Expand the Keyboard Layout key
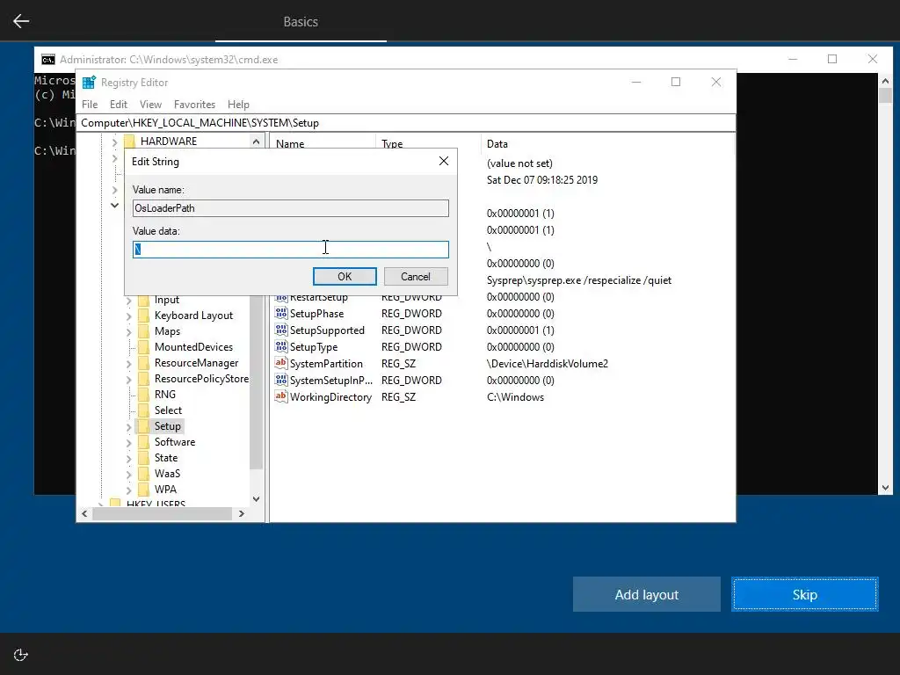The height and width of the screenshot is (675, 900). [128, 316]
